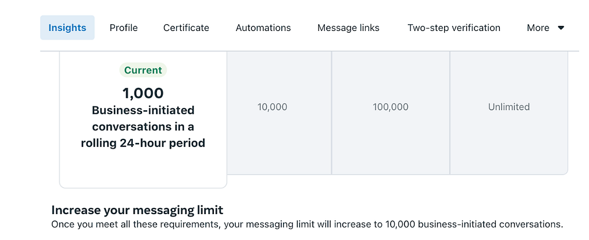Click '10,000 business-initiated conversations' in the requirements text
Image resolution: width=589 pixels, height=240 pixels.
tap(473, 224)
